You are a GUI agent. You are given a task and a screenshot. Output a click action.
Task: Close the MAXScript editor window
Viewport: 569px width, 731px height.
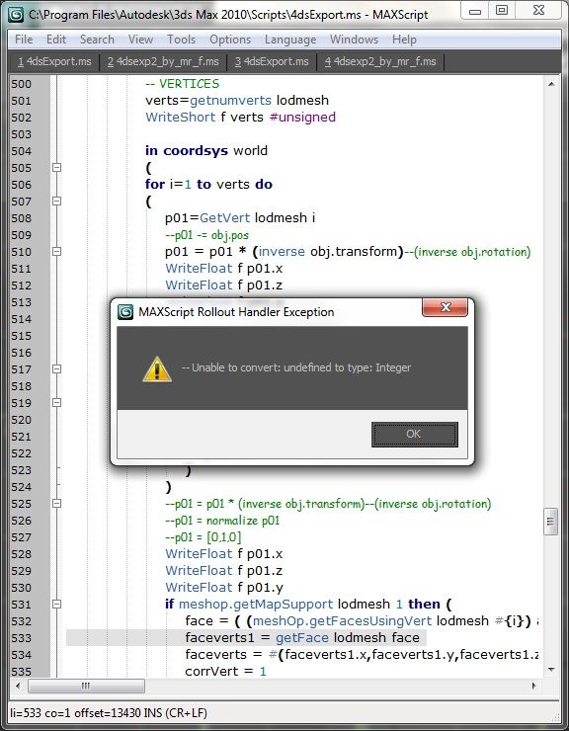pos(538,11)
